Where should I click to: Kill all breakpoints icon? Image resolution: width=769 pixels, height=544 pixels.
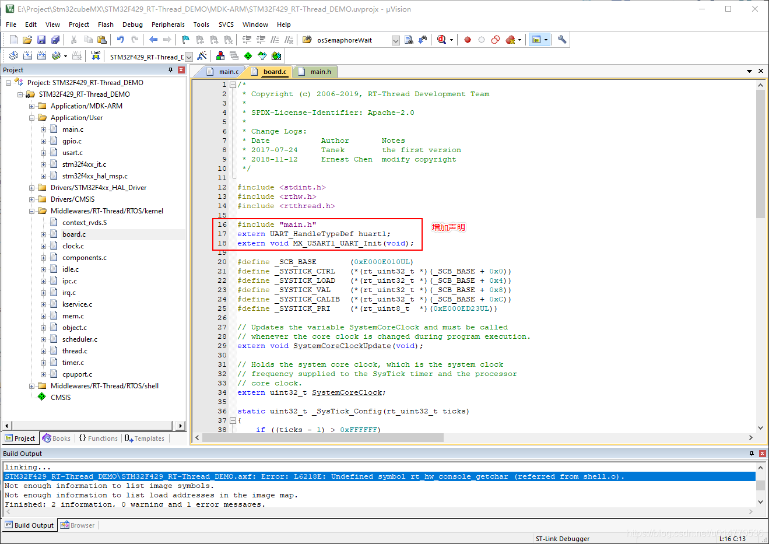(510, 40)
